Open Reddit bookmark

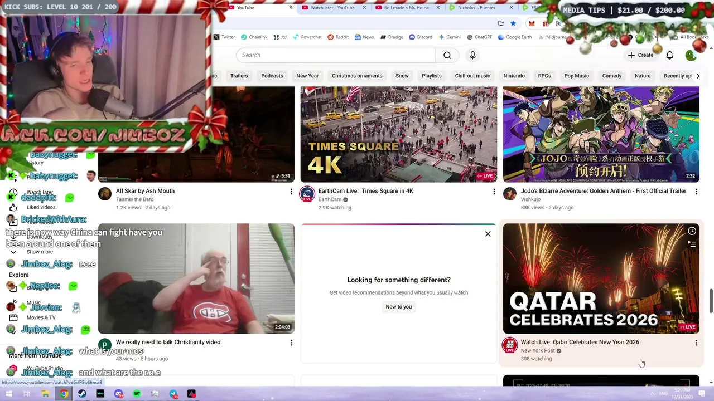pos(338,37)
